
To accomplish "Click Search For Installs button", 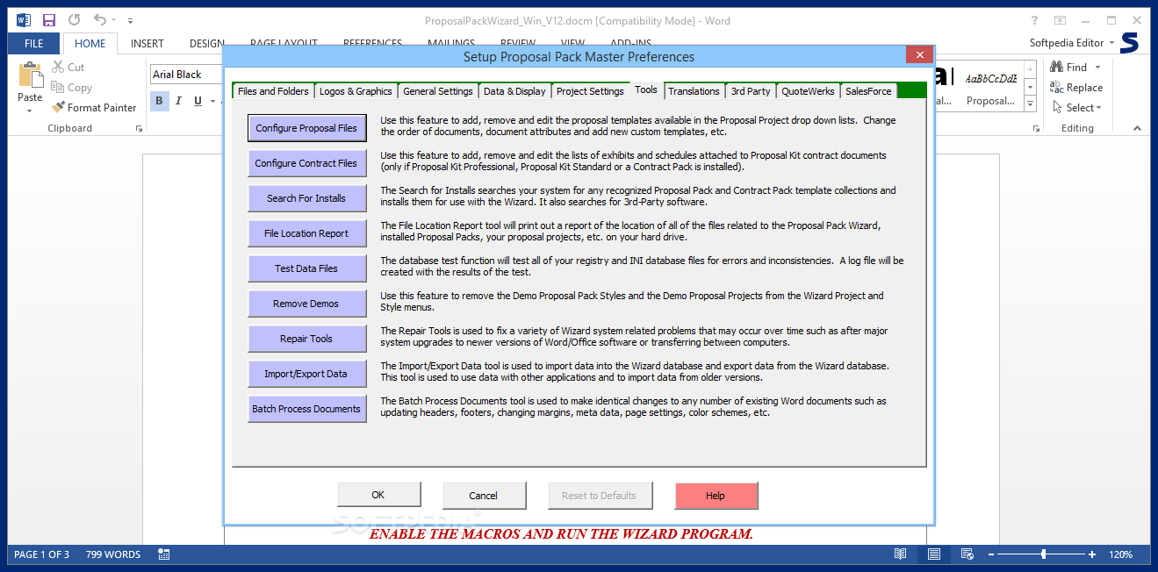I will coord(306,198).
